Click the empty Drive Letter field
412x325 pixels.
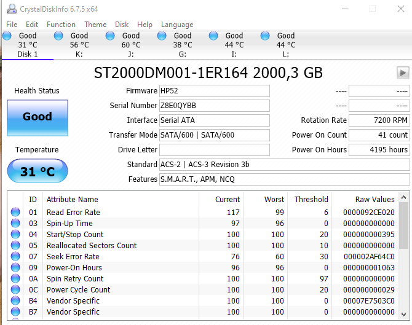tap(215, 150)
